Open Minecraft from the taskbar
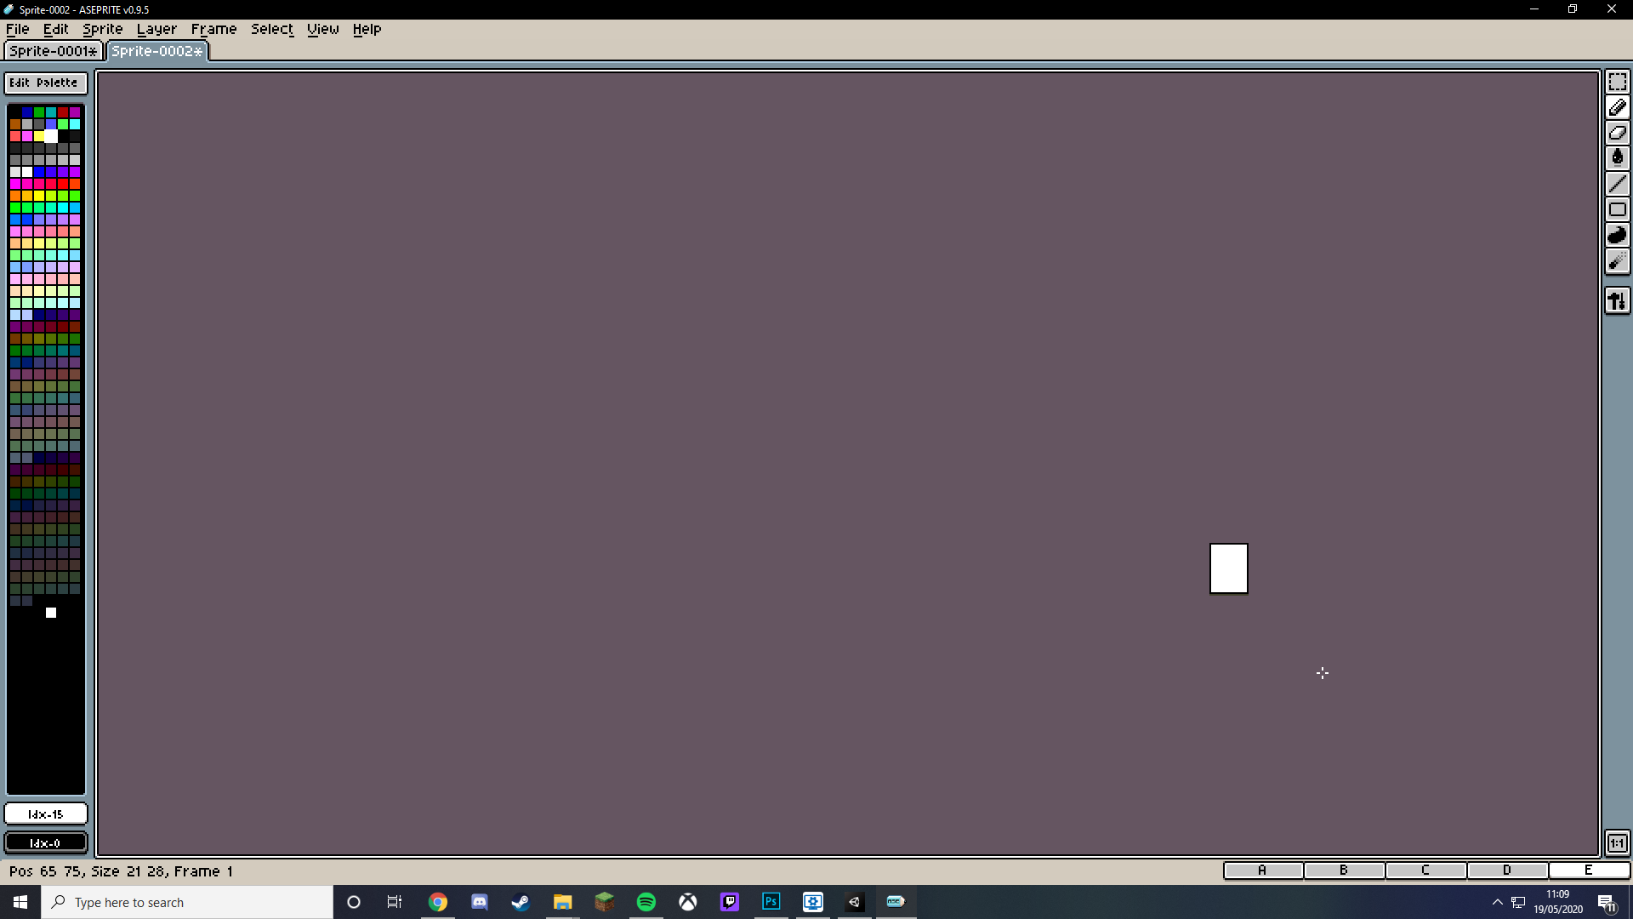 (604, 902)
